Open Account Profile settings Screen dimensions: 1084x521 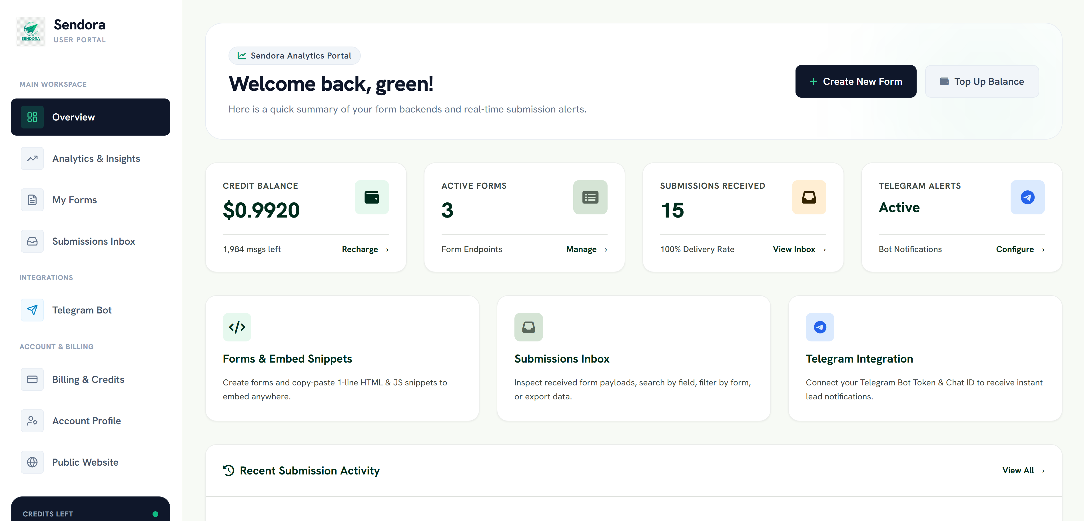91,421
